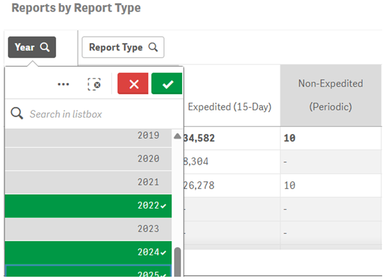Screen dimensions: 385x280
Task: Select year 2019 in the listbox
Action: pyautogui.click(x=86, y=136)
